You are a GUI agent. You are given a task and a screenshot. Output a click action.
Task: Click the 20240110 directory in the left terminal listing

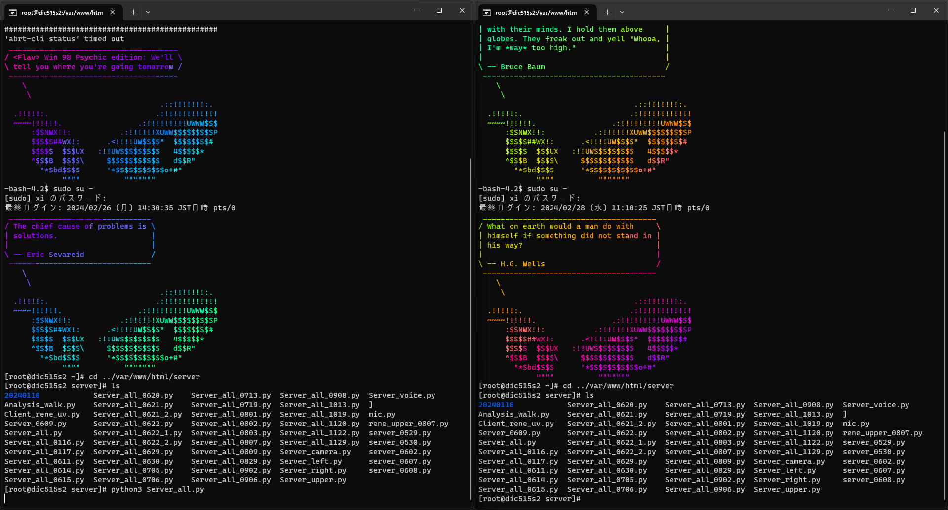22,395
